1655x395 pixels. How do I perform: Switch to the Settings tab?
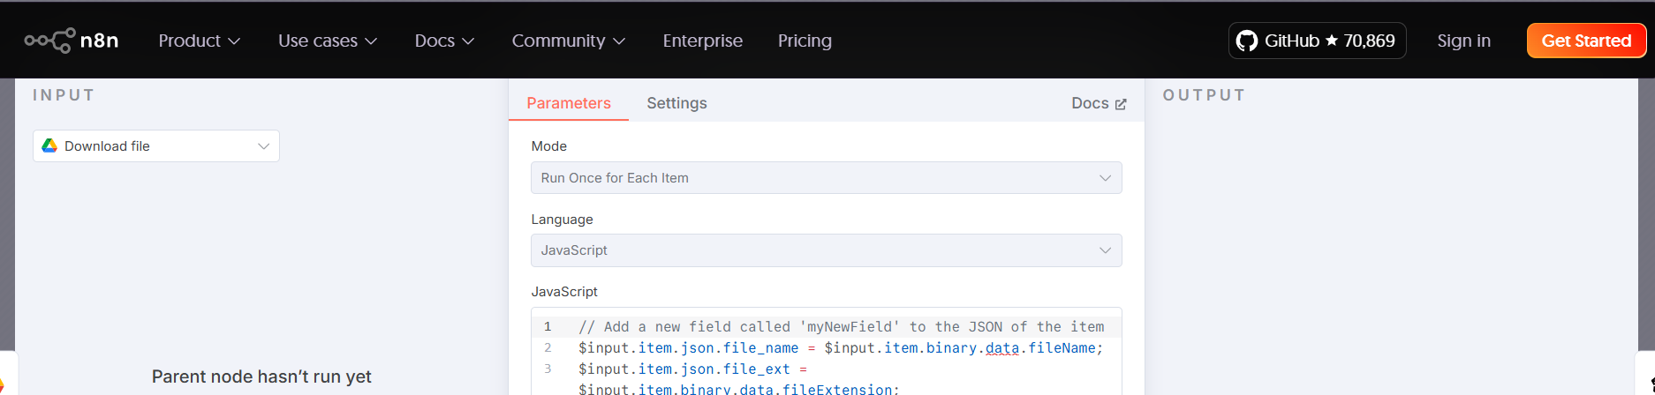point(676,103)
